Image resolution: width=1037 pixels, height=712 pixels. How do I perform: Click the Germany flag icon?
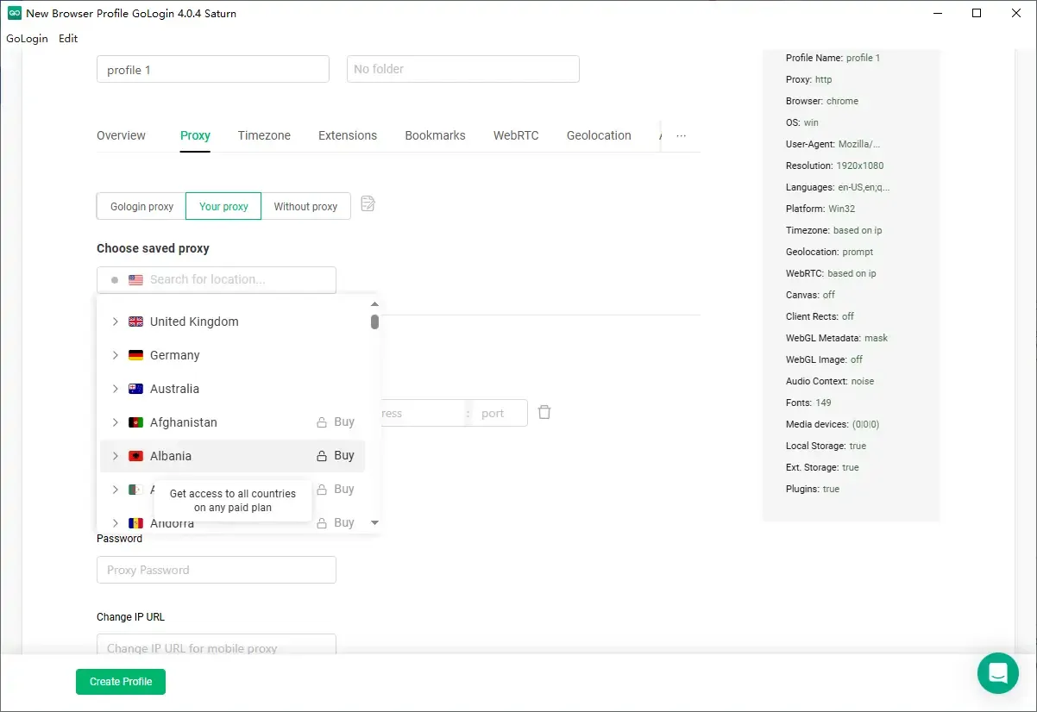tap(135, 354)
